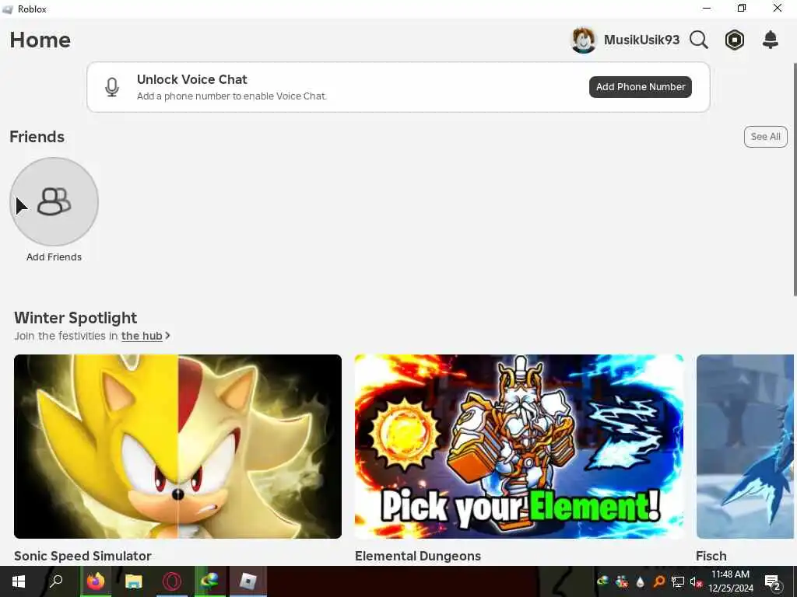This screenshot has height=597, width=797.
Task: Click the muted volume tray icon
Action: [695, 581]
